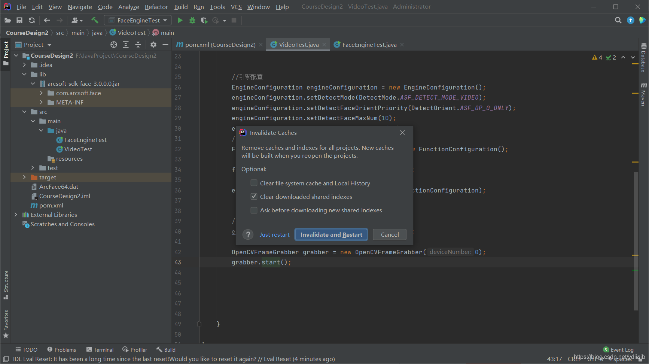Select Scratches and Consoles node
649x364 pixels.
[63, 224]
